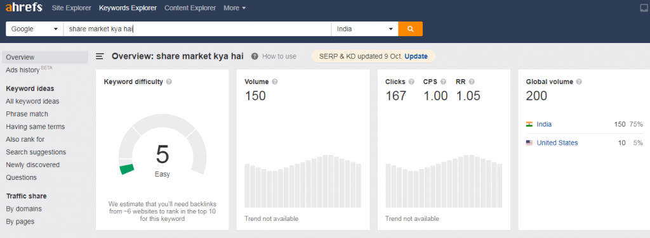Click the Global volume value 200
The width and height of the screenshot is (650, 238).
click(536, 96)
